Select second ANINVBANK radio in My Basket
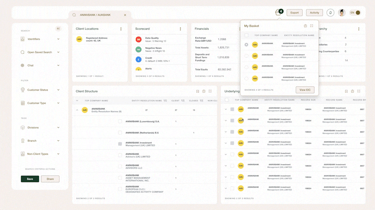Viewport: 375px width, 210px height. 247,56
